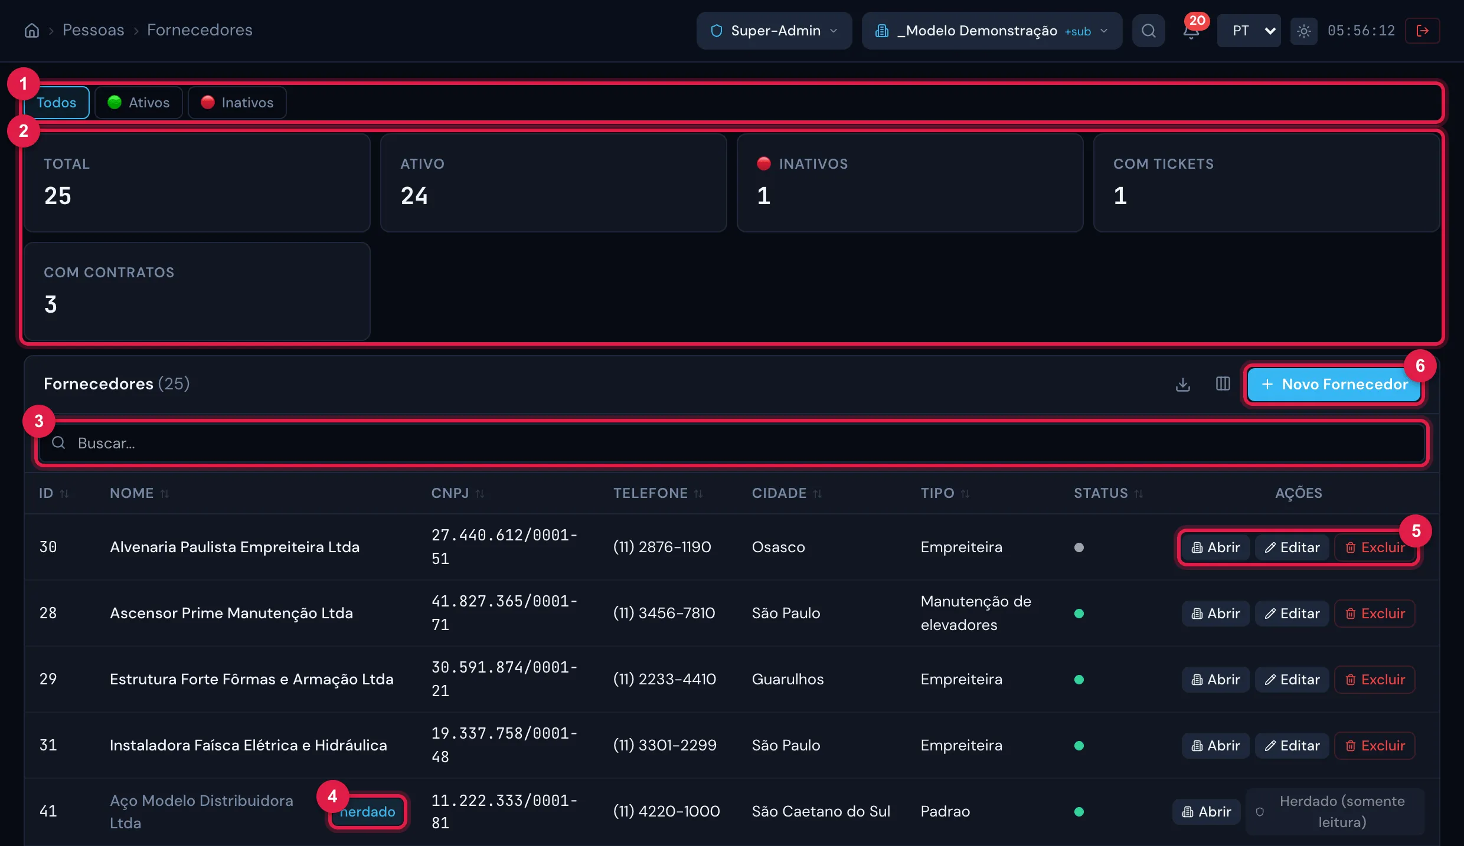This screenshot has width=1464, height=846.
Task: Open the PT language dropdown
Action: [x=1249, y=31]
